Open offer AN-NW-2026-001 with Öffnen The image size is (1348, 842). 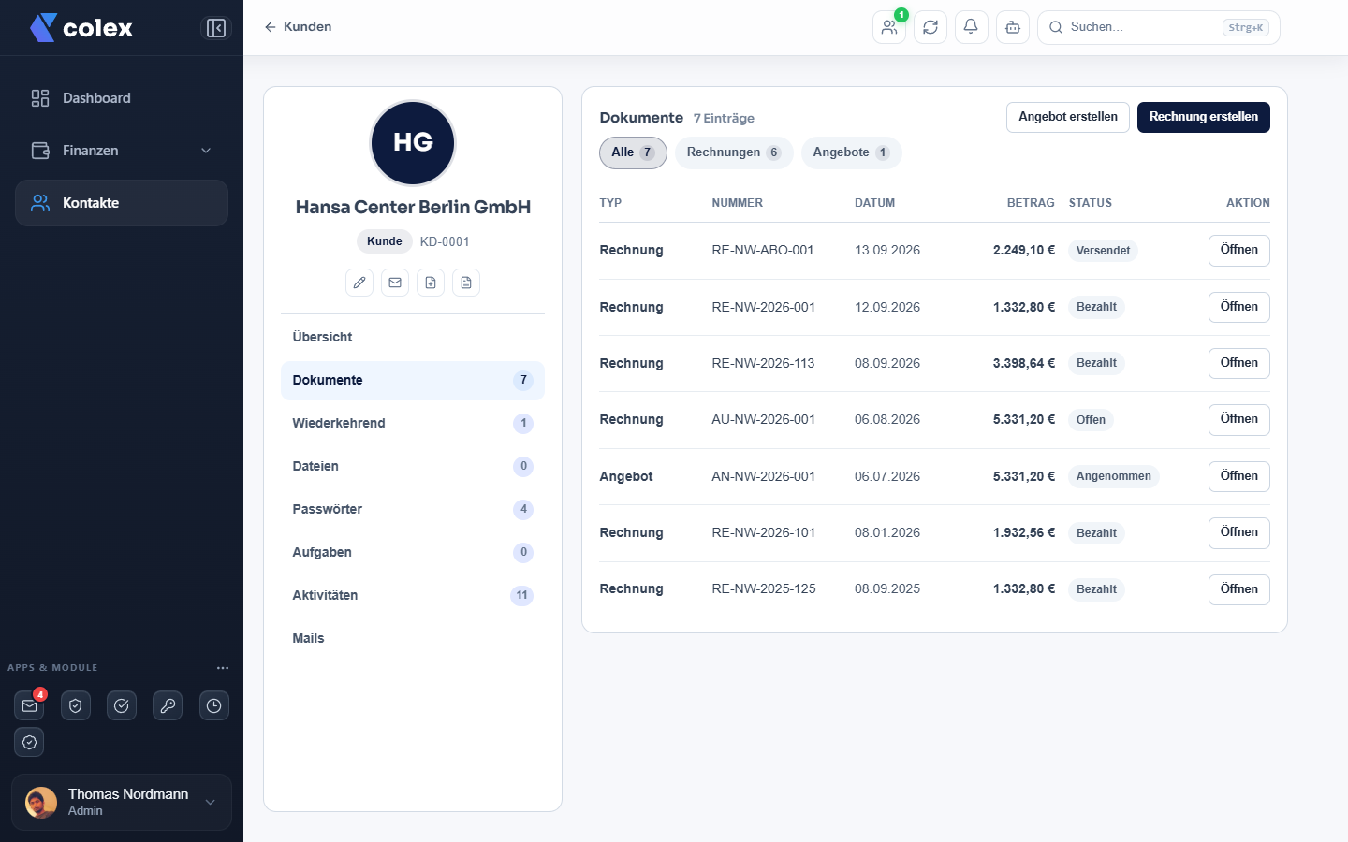(1239, 476)
